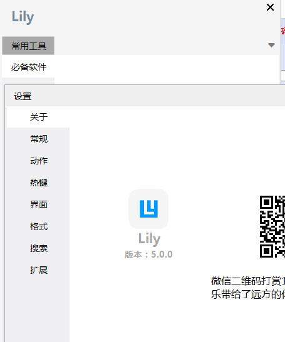The image size is (285, 342).
Task: Go to 热键 settings
Action: click(38, 183)
